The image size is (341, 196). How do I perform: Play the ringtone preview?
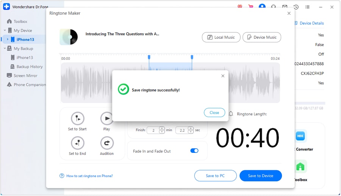(106, 118)
